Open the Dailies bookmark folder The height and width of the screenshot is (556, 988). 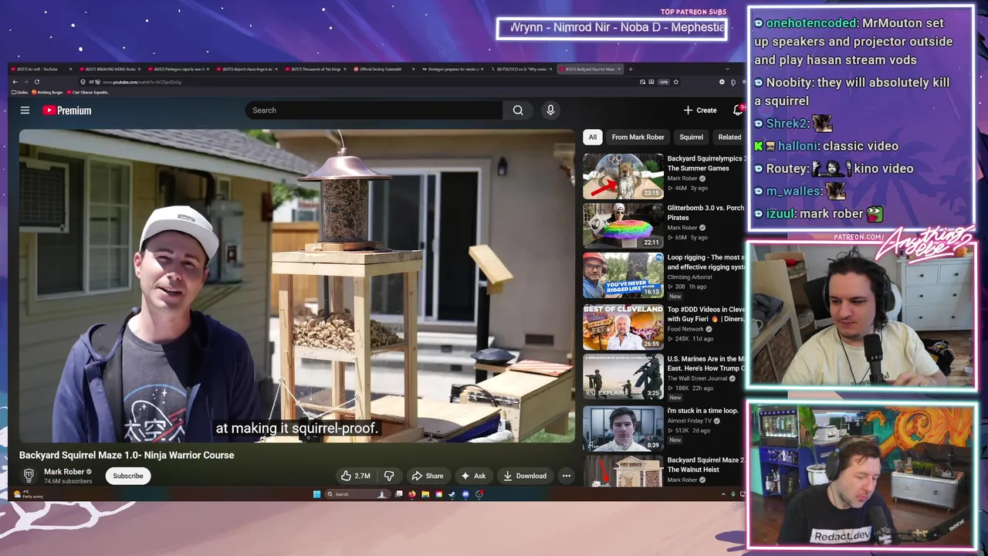click(x=20, y=92)
